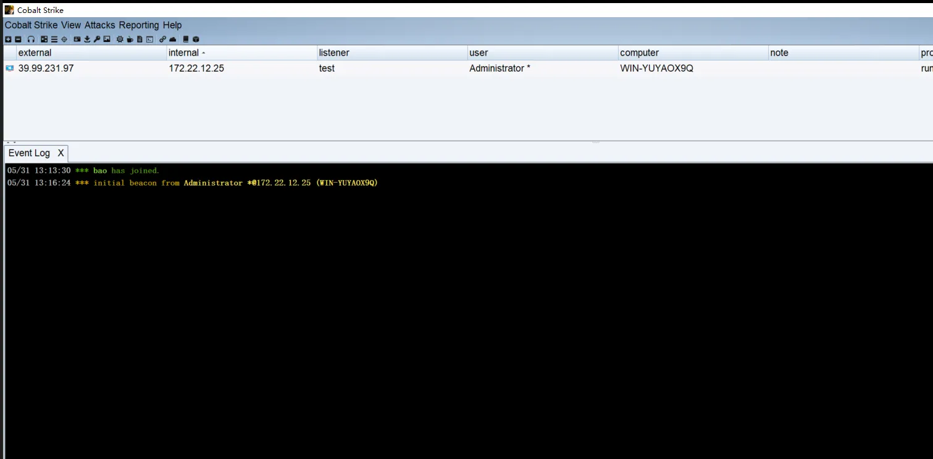
Task: Open the Reporting menu
Action: (139, 25)
